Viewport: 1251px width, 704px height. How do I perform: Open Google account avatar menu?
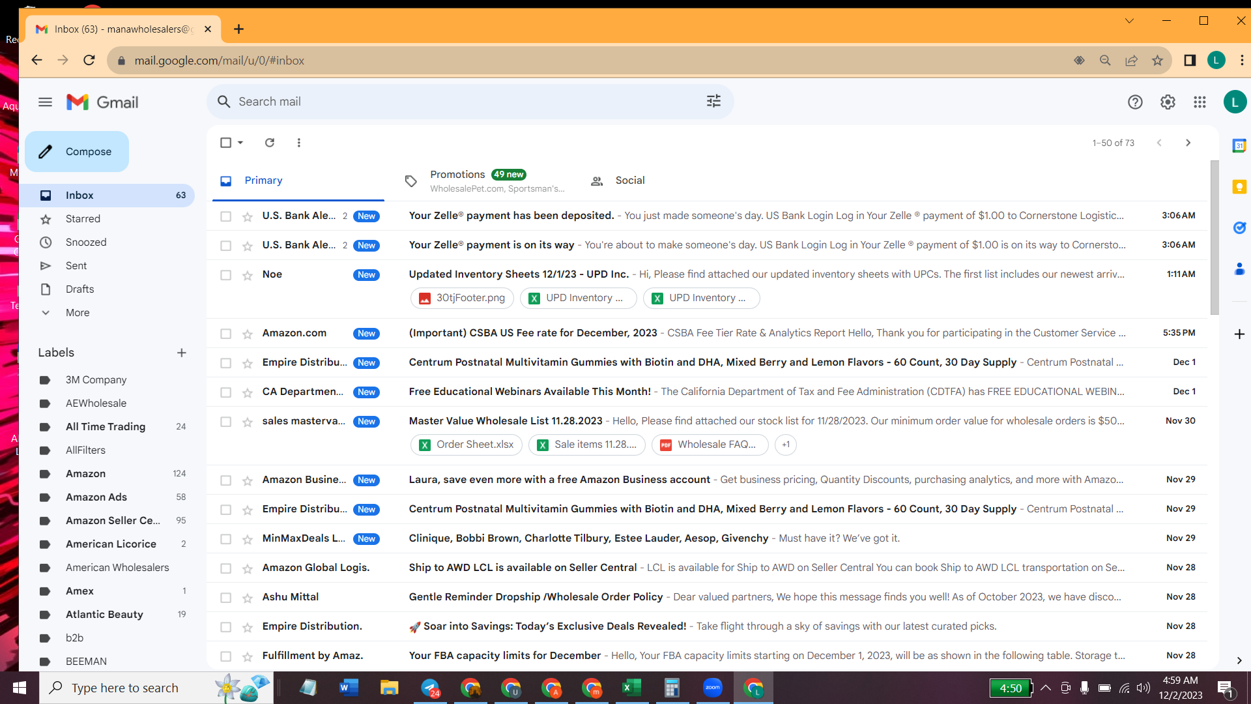click(1235, 102)
